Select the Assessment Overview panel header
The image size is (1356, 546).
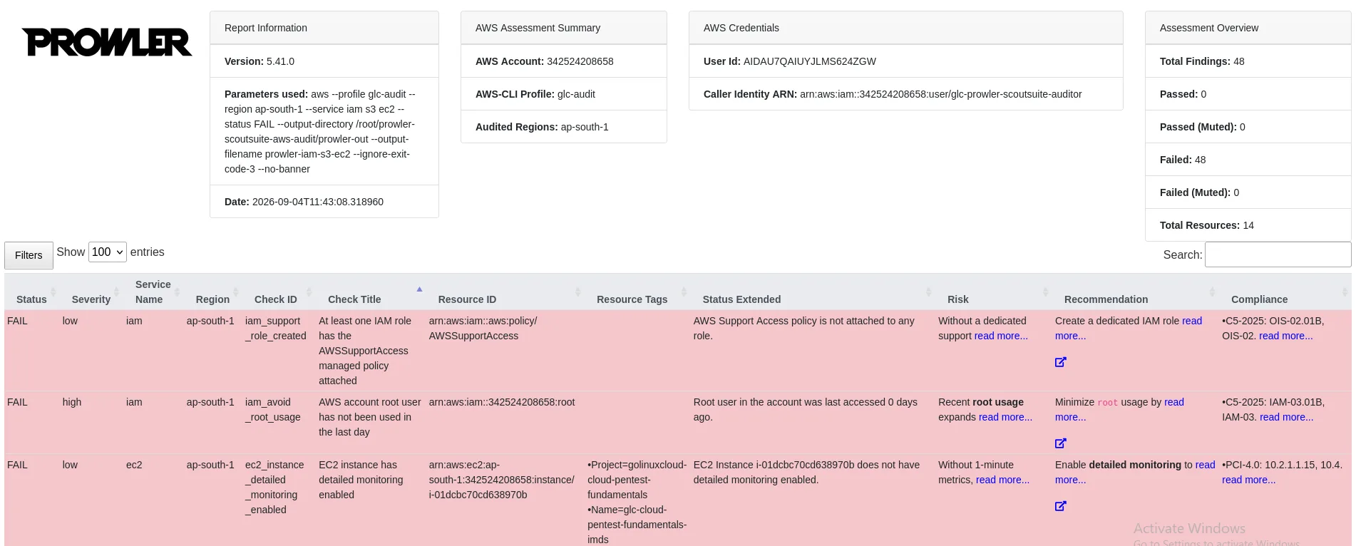(x=1248, y=28)
